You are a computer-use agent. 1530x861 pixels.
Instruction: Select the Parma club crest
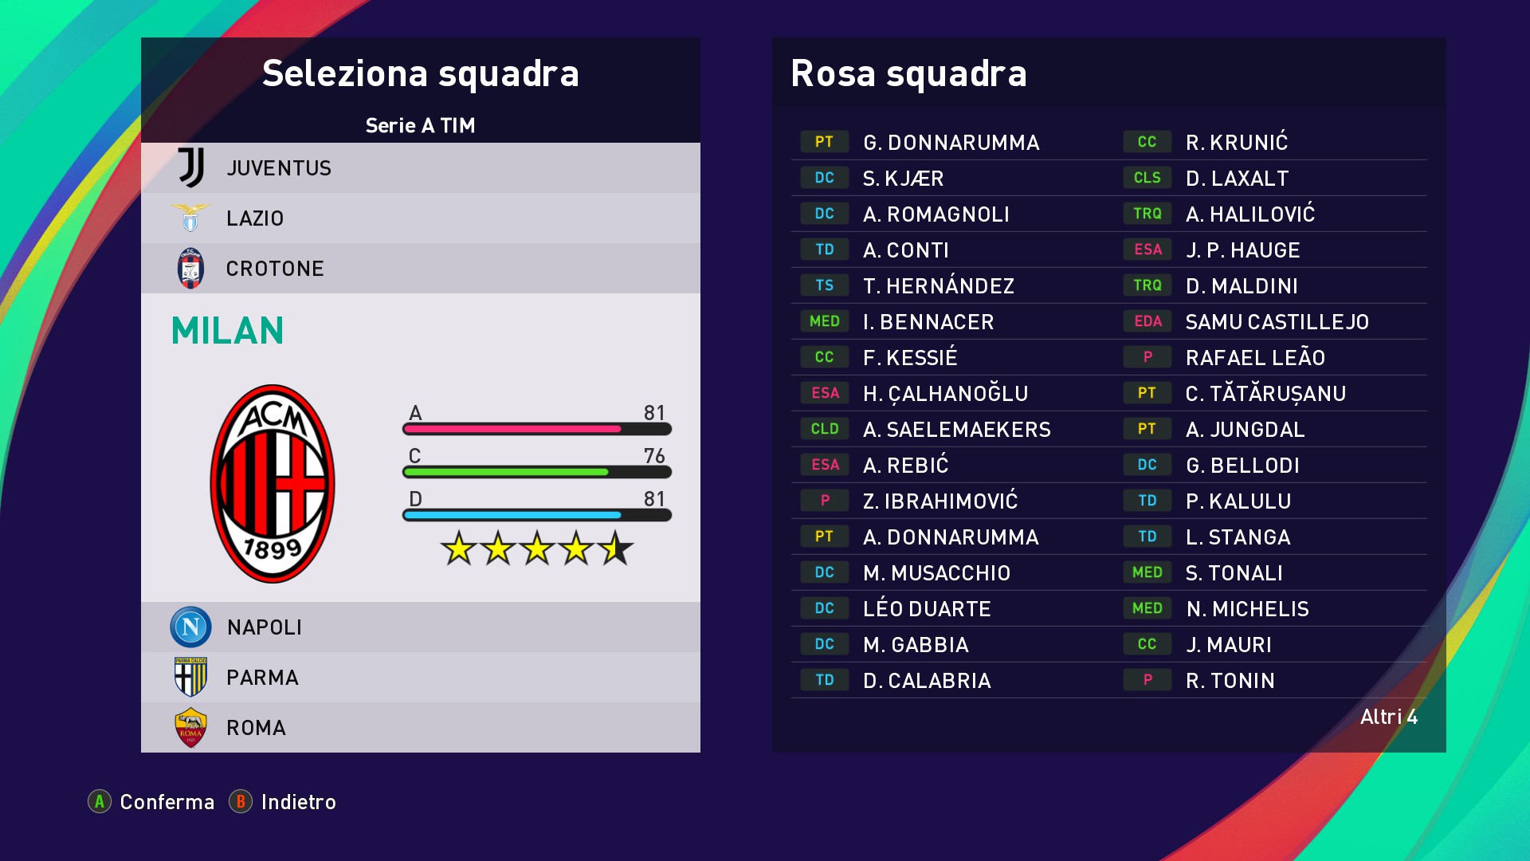[x=190, y=677]
